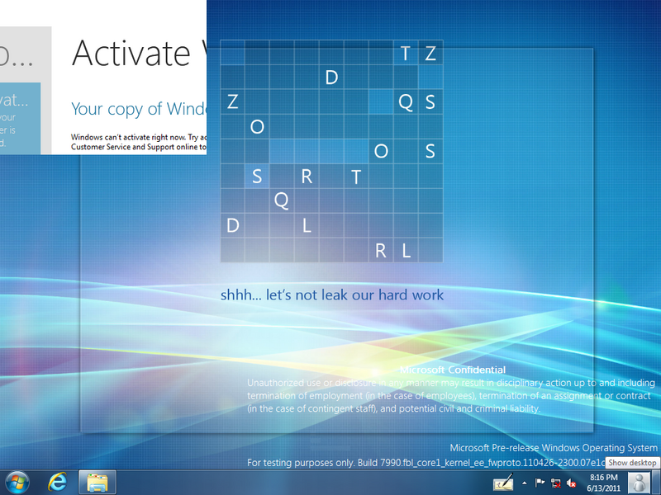This screenshot has height=495, width=661.
Task: Open the Tablet PC Input Panel icon
Action: pyautogui.click(x=503, y=483)
